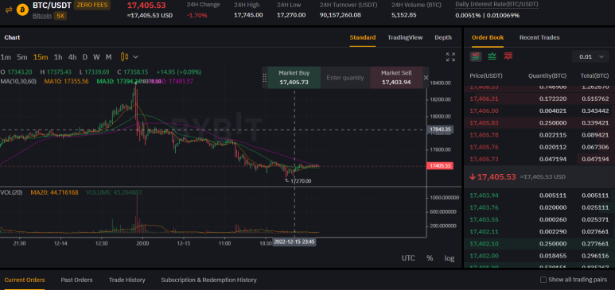Select bid price 17,402.00 row

tap(539, 256)
